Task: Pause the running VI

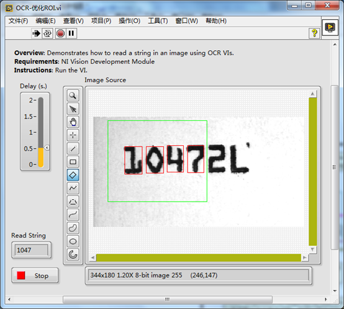Action: [x=71, y=34]
